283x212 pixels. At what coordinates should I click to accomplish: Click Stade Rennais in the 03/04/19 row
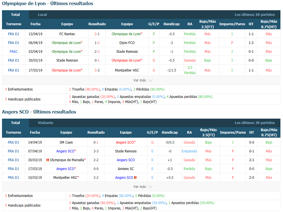coord(127,52)
